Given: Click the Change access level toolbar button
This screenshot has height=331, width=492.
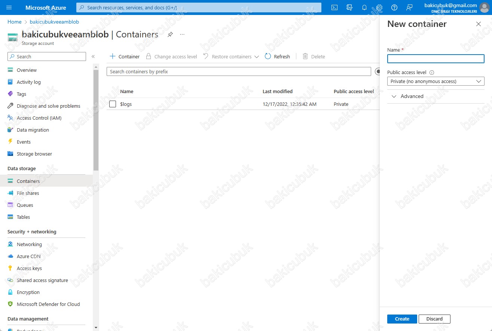Looking at the screenshot, I should click(x=171, y=56).
